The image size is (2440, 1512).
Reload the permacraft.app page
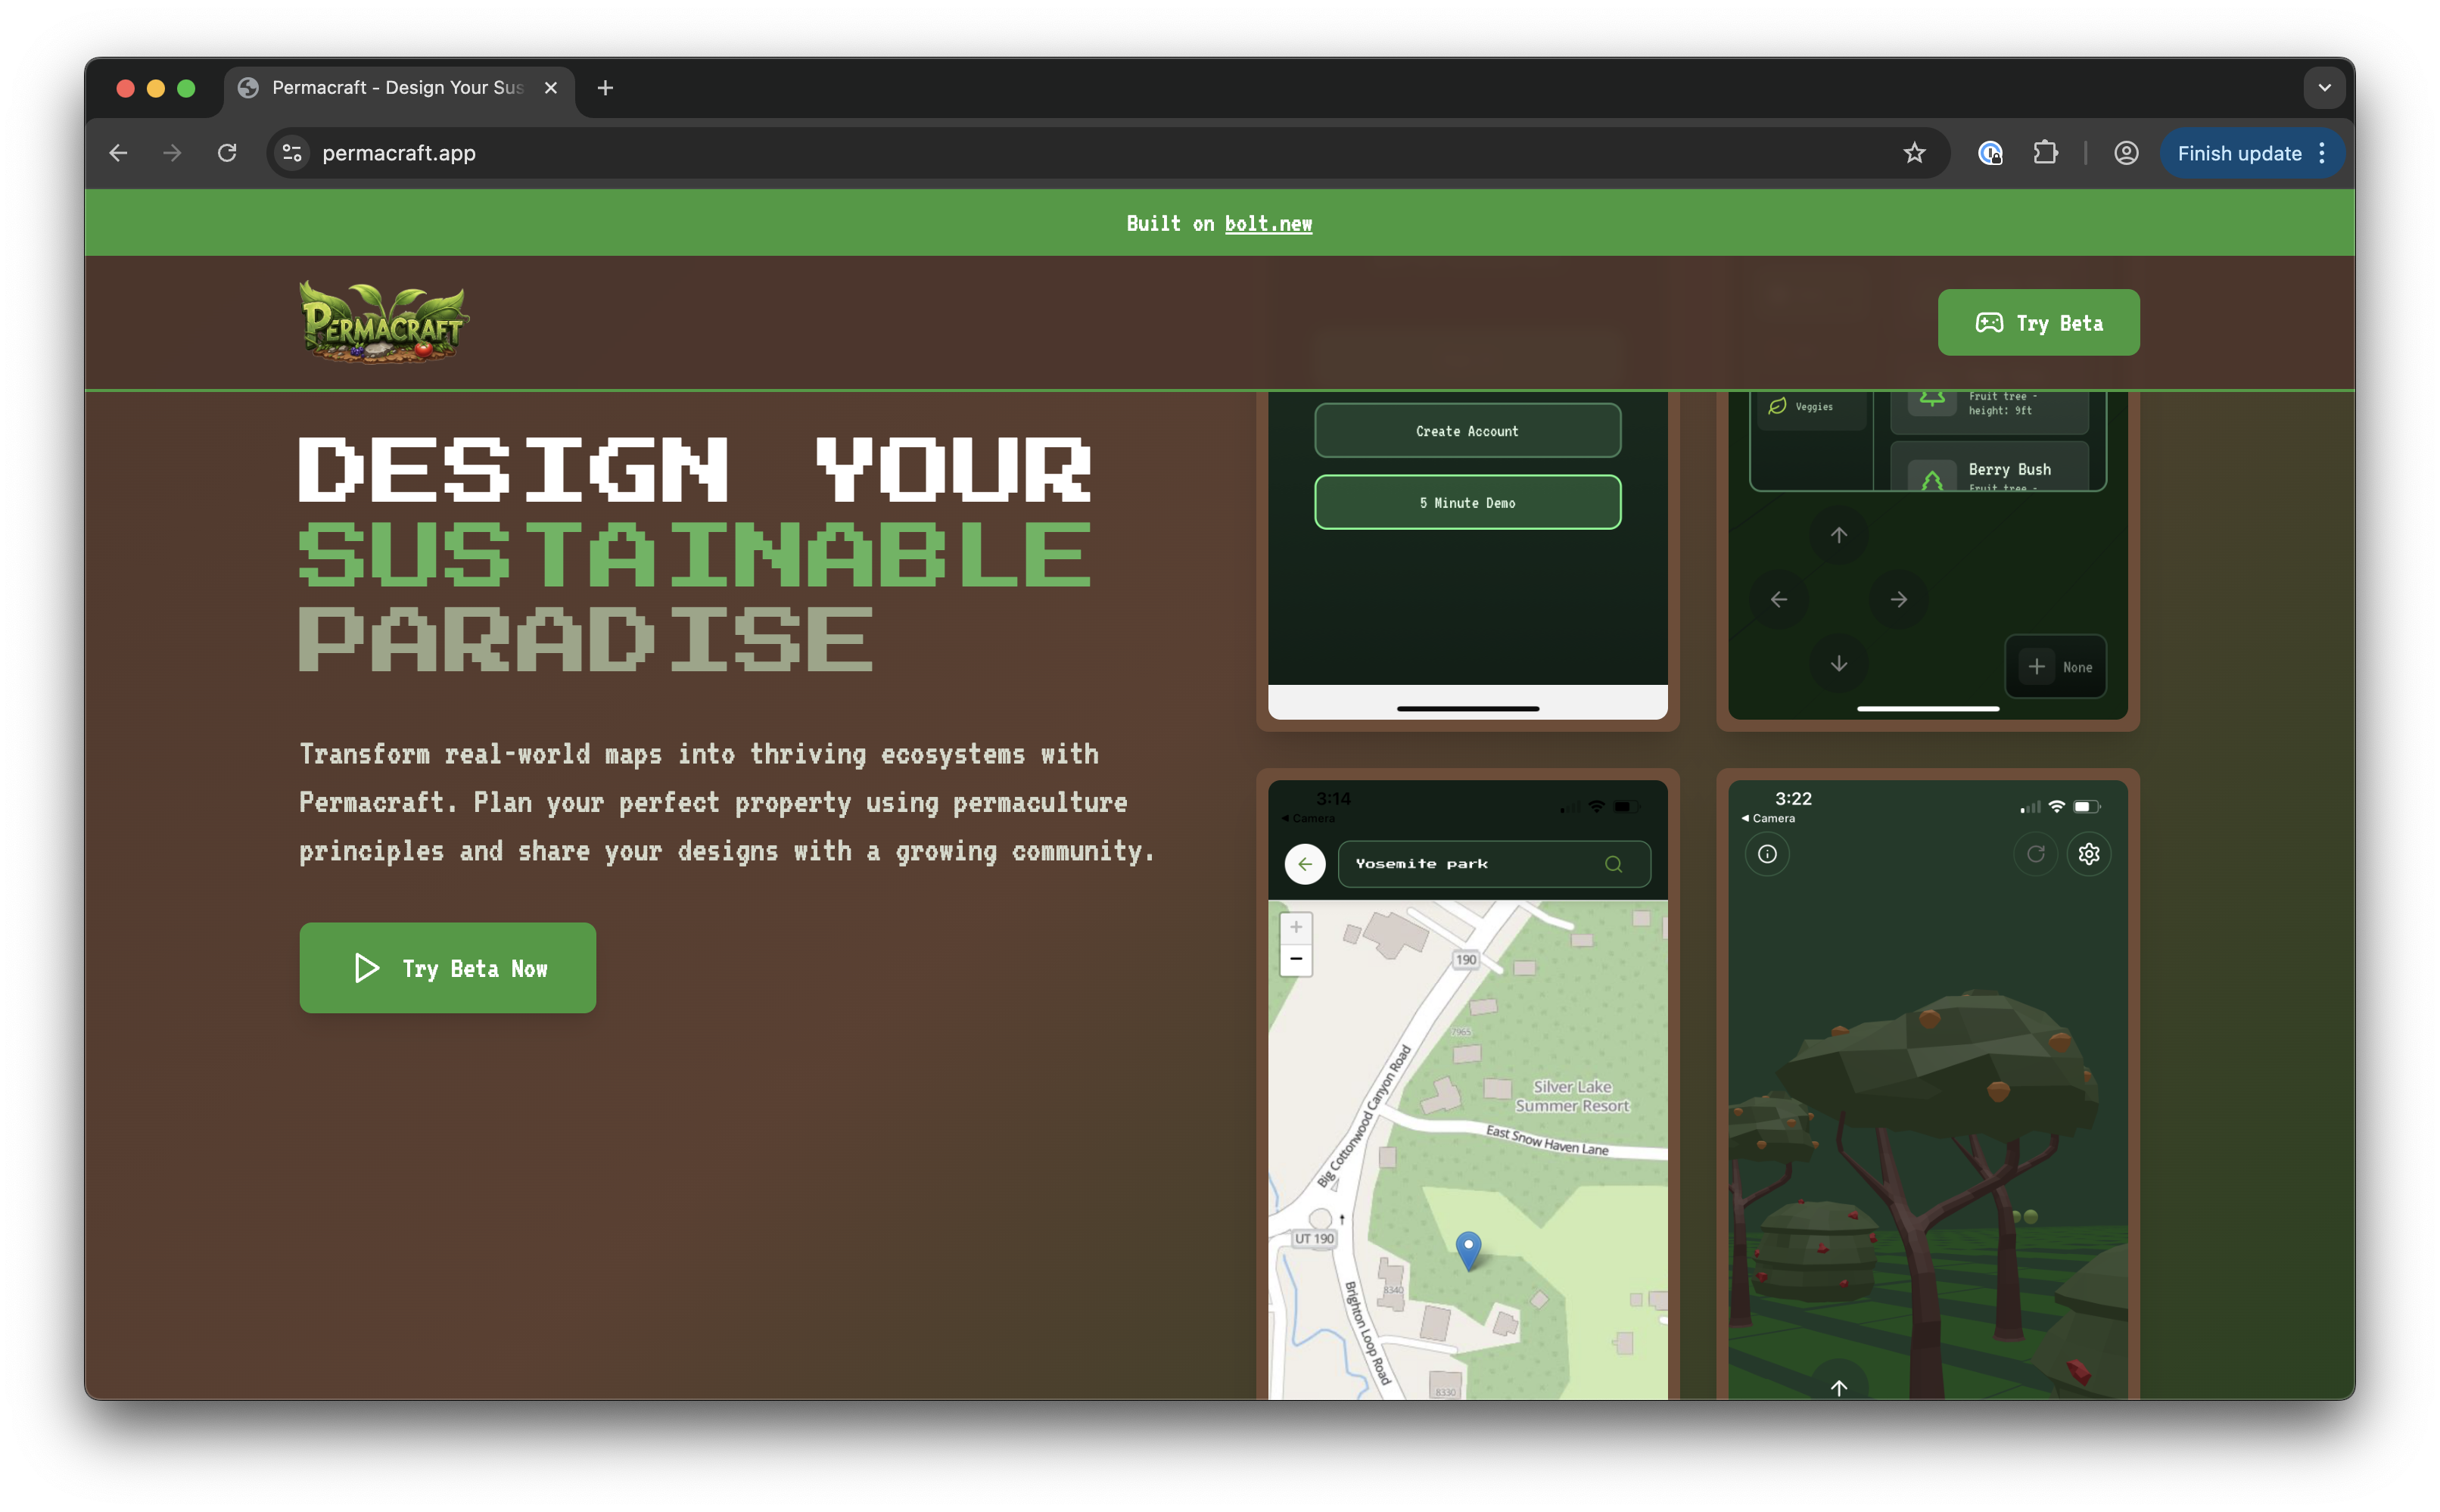pyautogui.click(x=227, y=153)
